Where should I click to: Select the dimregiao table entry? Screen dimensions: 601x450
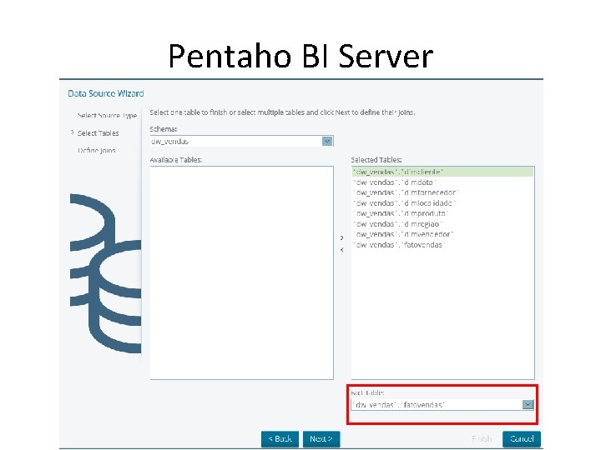[x=442, y=224]
